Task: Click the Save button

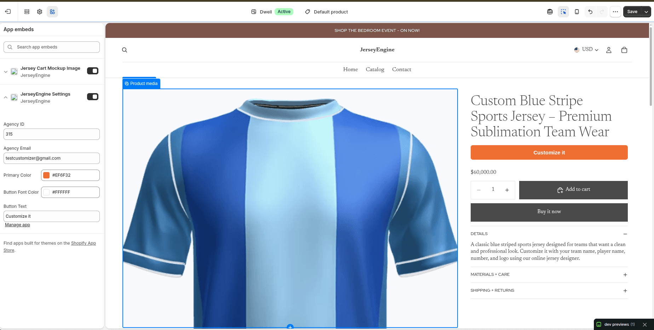Action: point(632,12)
